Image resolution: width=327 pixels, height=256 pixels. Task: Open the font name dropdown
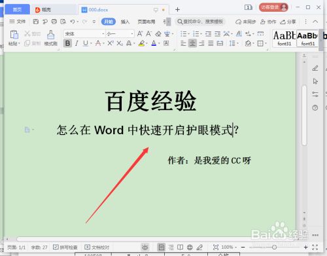[103, 34]
